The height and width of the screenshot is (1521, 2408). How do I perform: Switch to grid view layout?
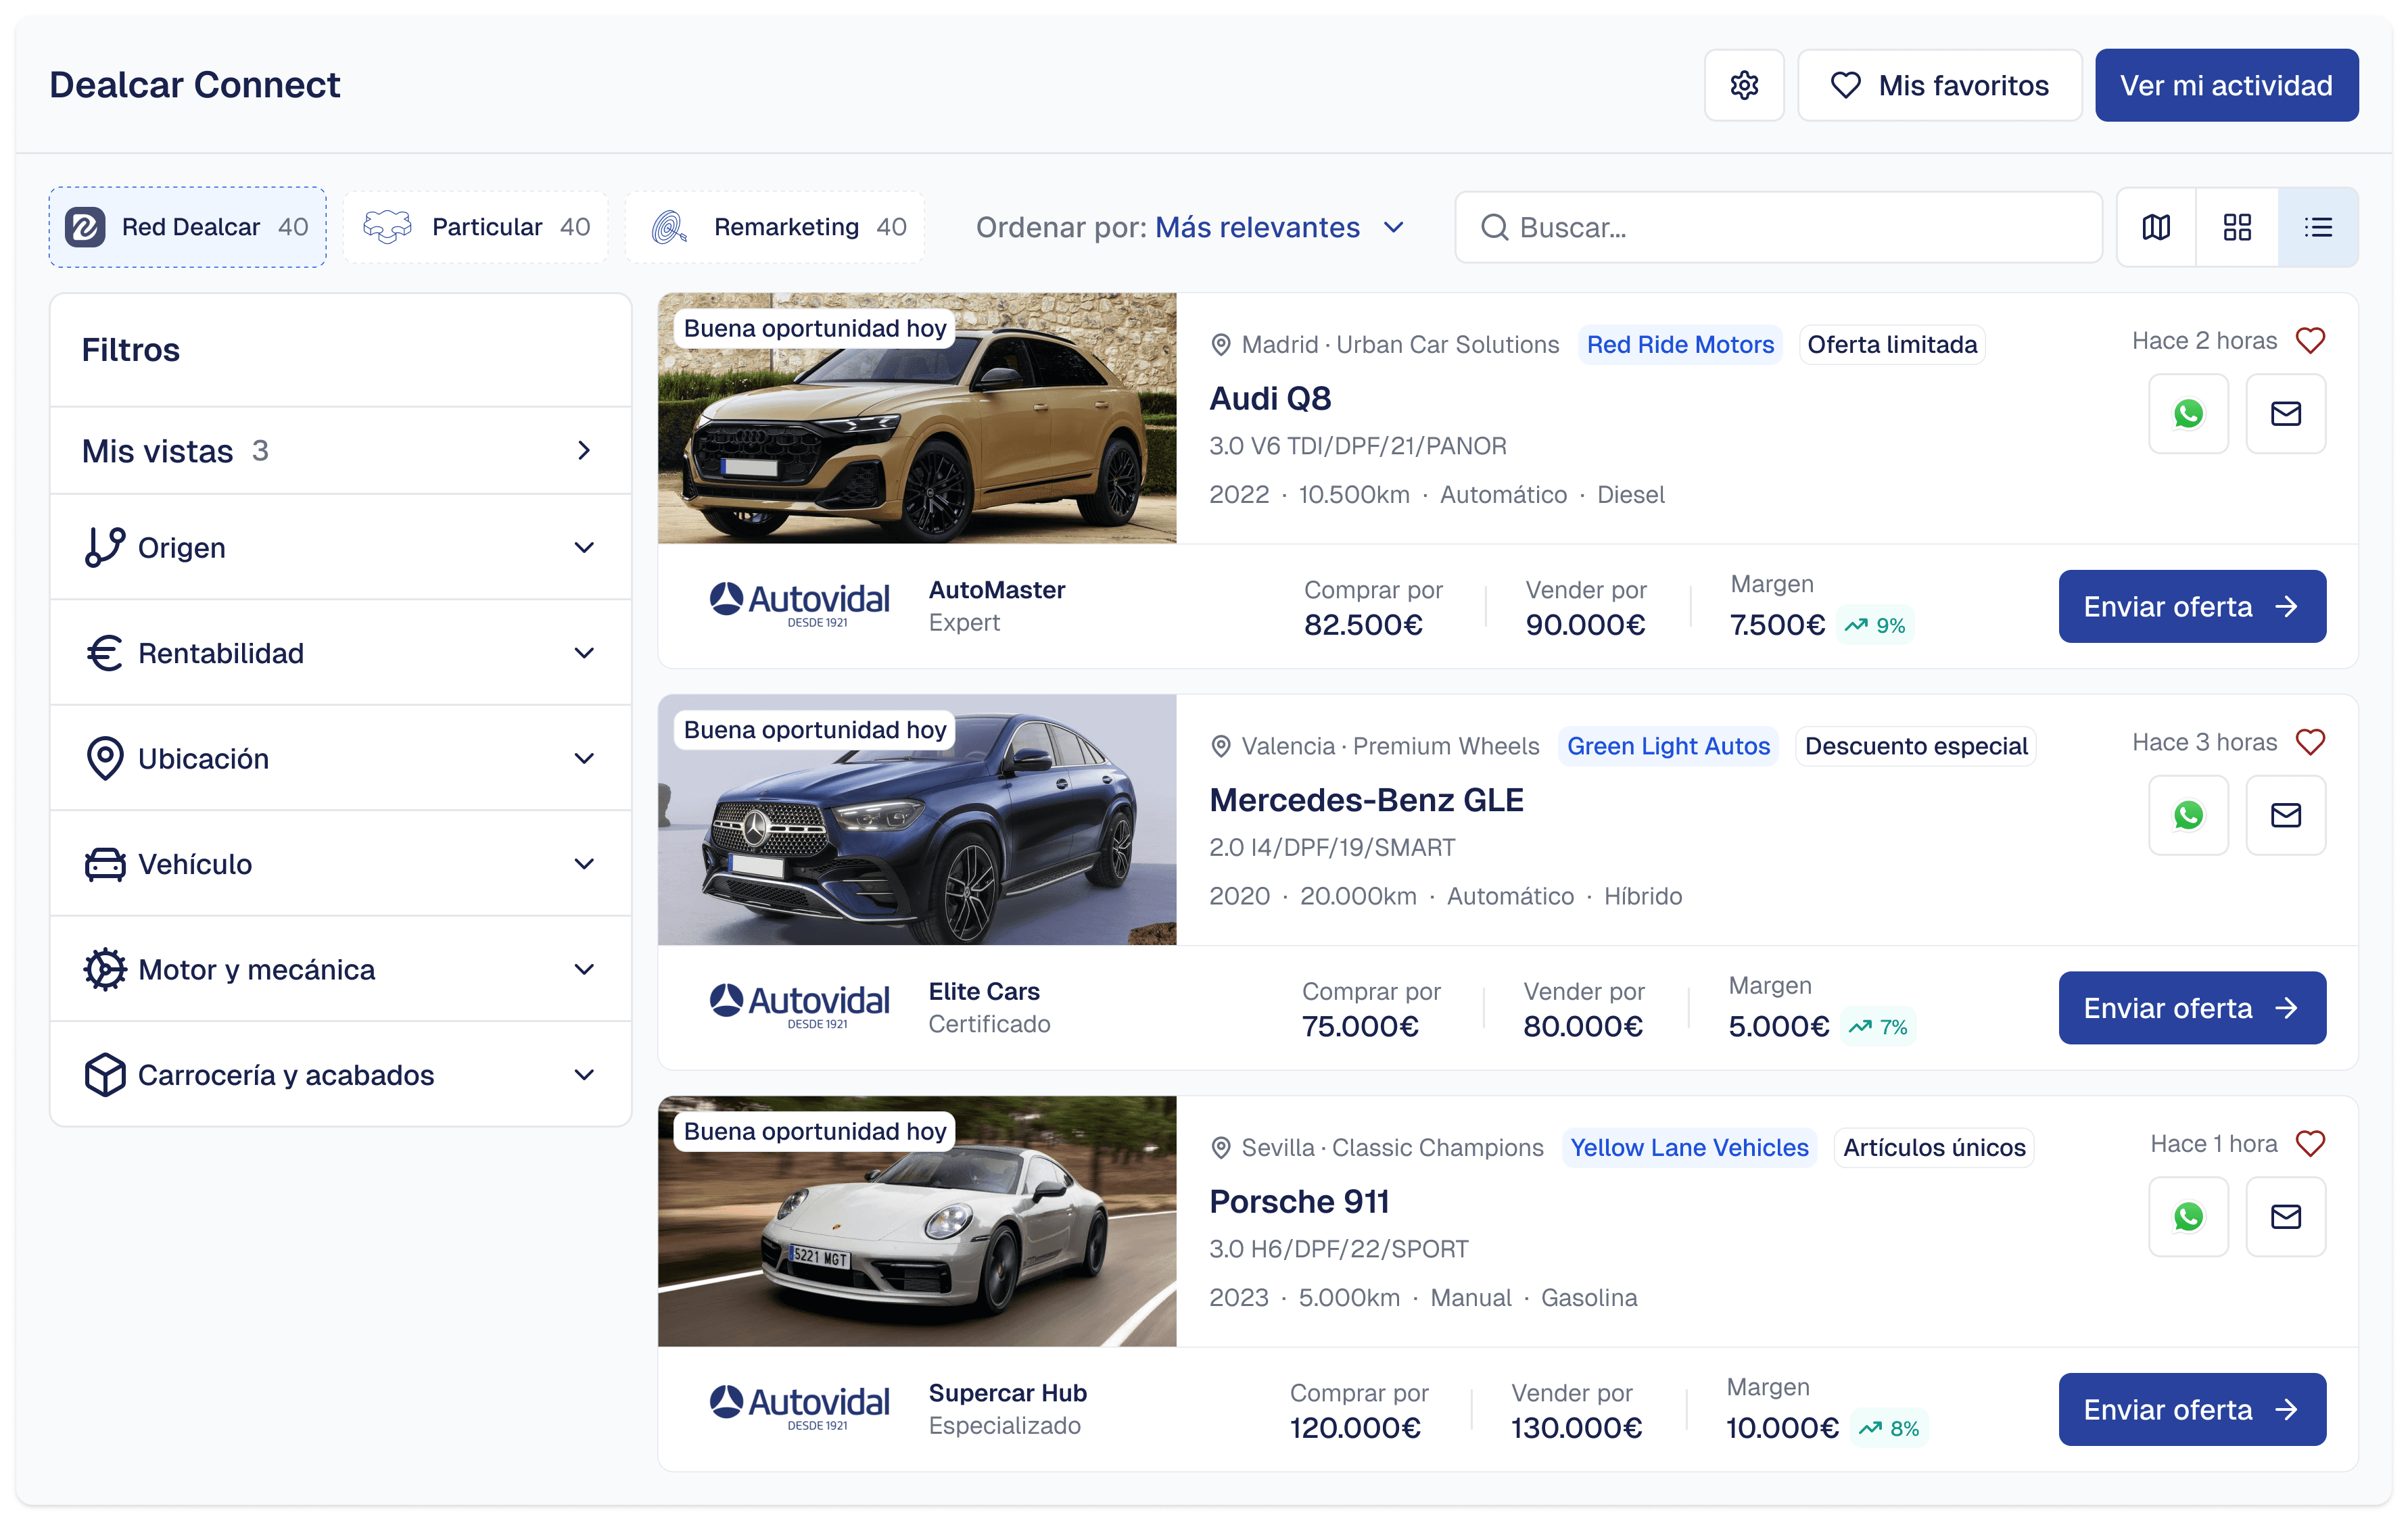(2237, 226)
